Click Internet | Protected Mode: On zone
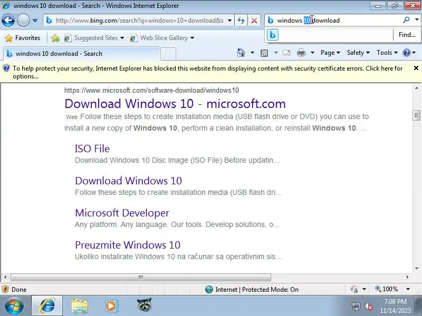The image size is (422, 316). pos(252,289)
